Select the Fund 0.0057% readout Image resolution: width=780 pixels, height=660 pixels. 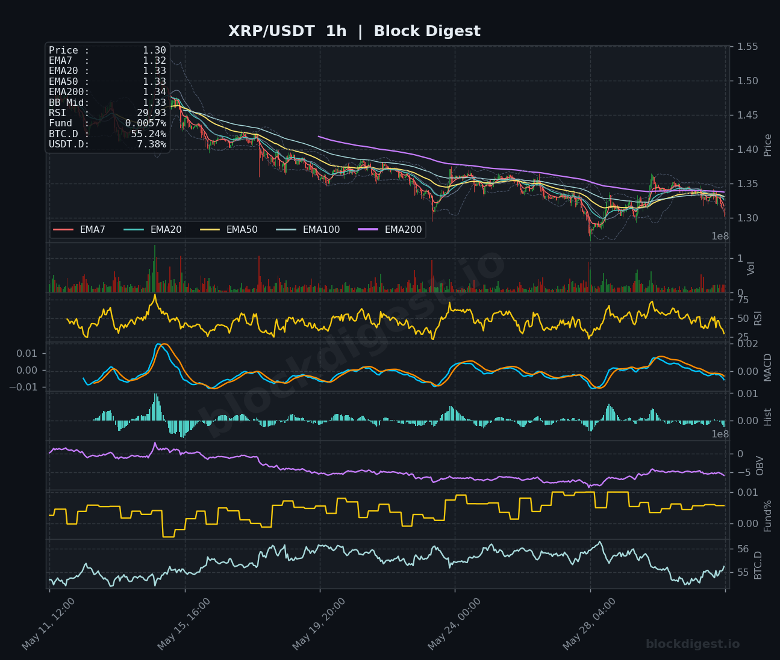pyautogui.click(x=107, y=123)
